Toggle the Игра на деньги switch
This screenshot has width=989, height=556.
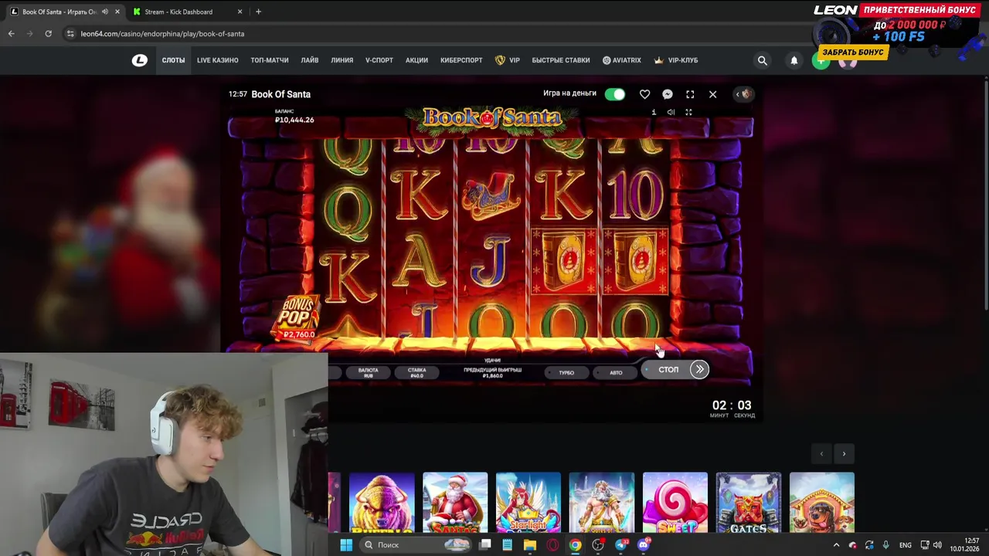(x=615, y=94)
